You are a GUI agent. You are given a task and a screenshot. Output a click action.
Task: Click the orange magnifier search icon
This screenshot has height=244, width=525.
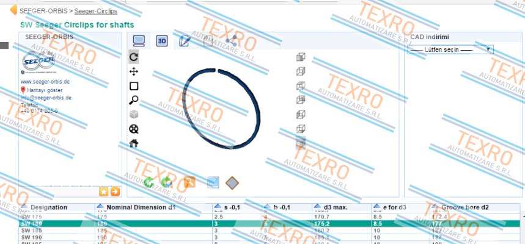(189, 182)
